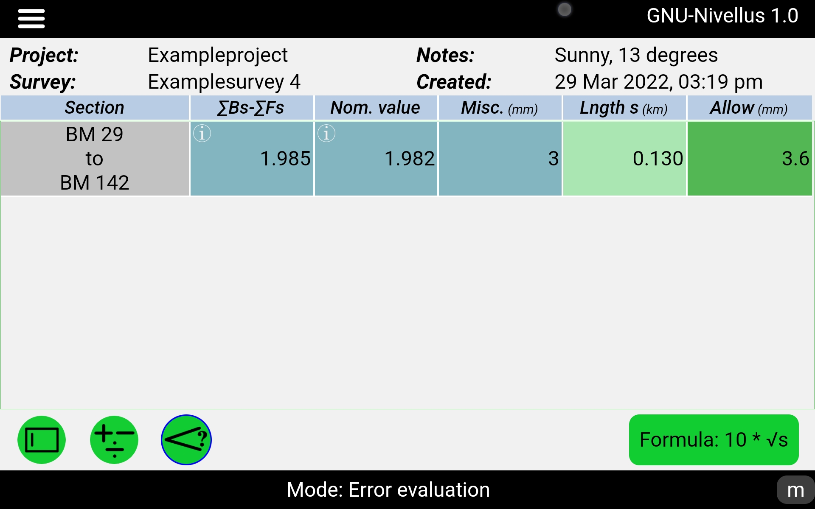Click the Examplesurvey 4 label

click(223, 81)
